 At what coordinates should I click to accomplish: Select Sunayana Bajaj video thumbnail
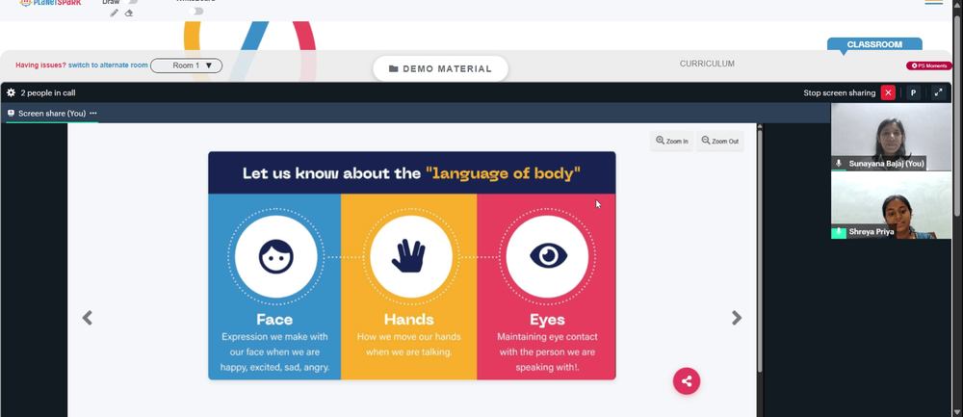(x=891, y=137)
